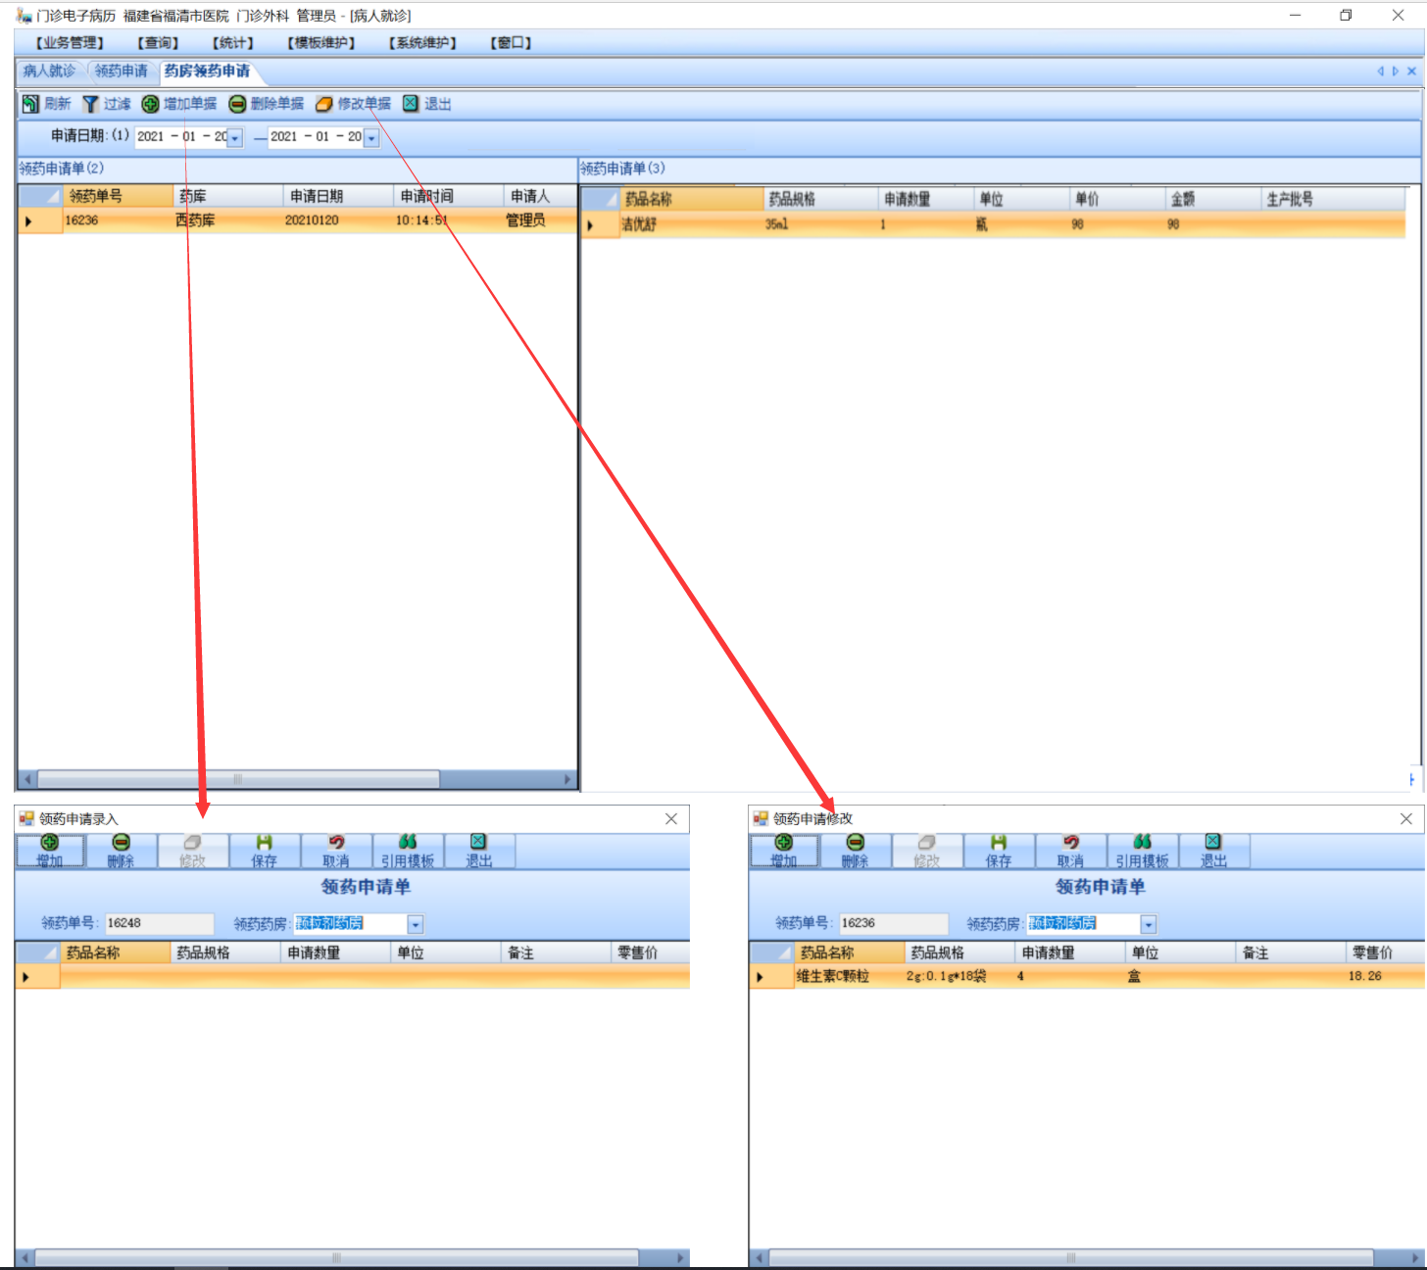Click 删除 icon in 领药申请录入 window

pyautogui.click(x=121, y=842)
